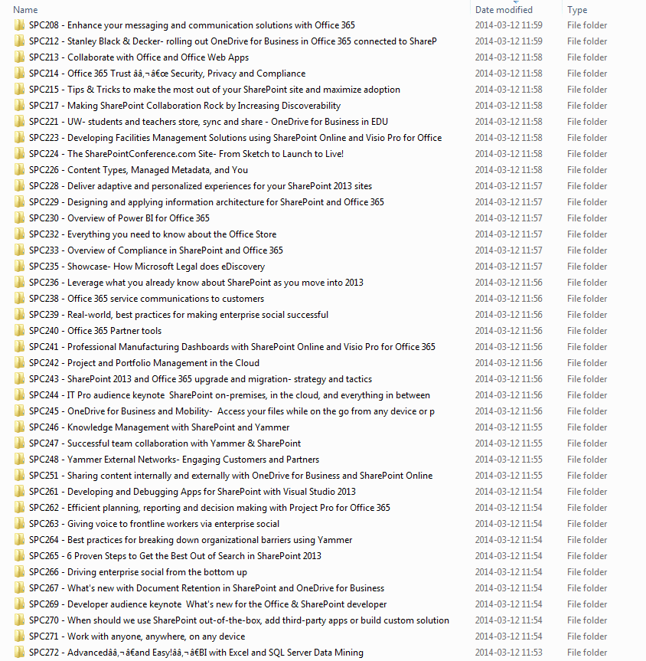
Task: Select folder SPC248 - Yammer External Networks
Action: 174,460
